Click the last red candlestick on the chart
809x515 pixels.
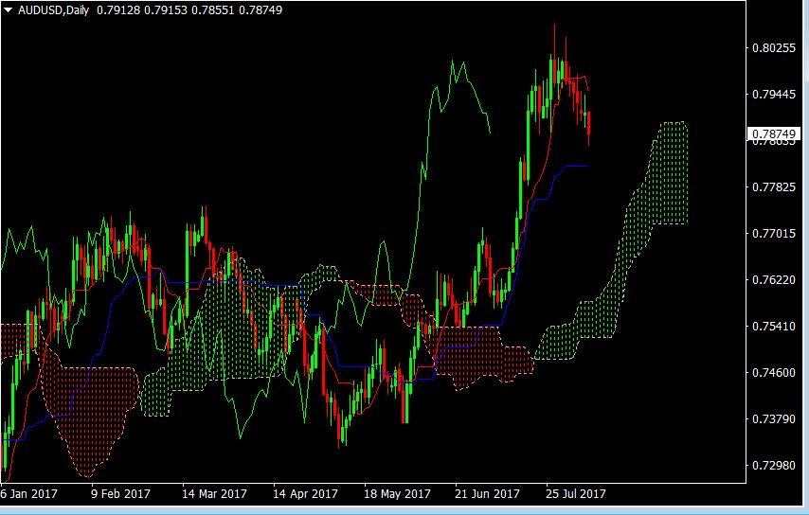click(x=589, y=126)
